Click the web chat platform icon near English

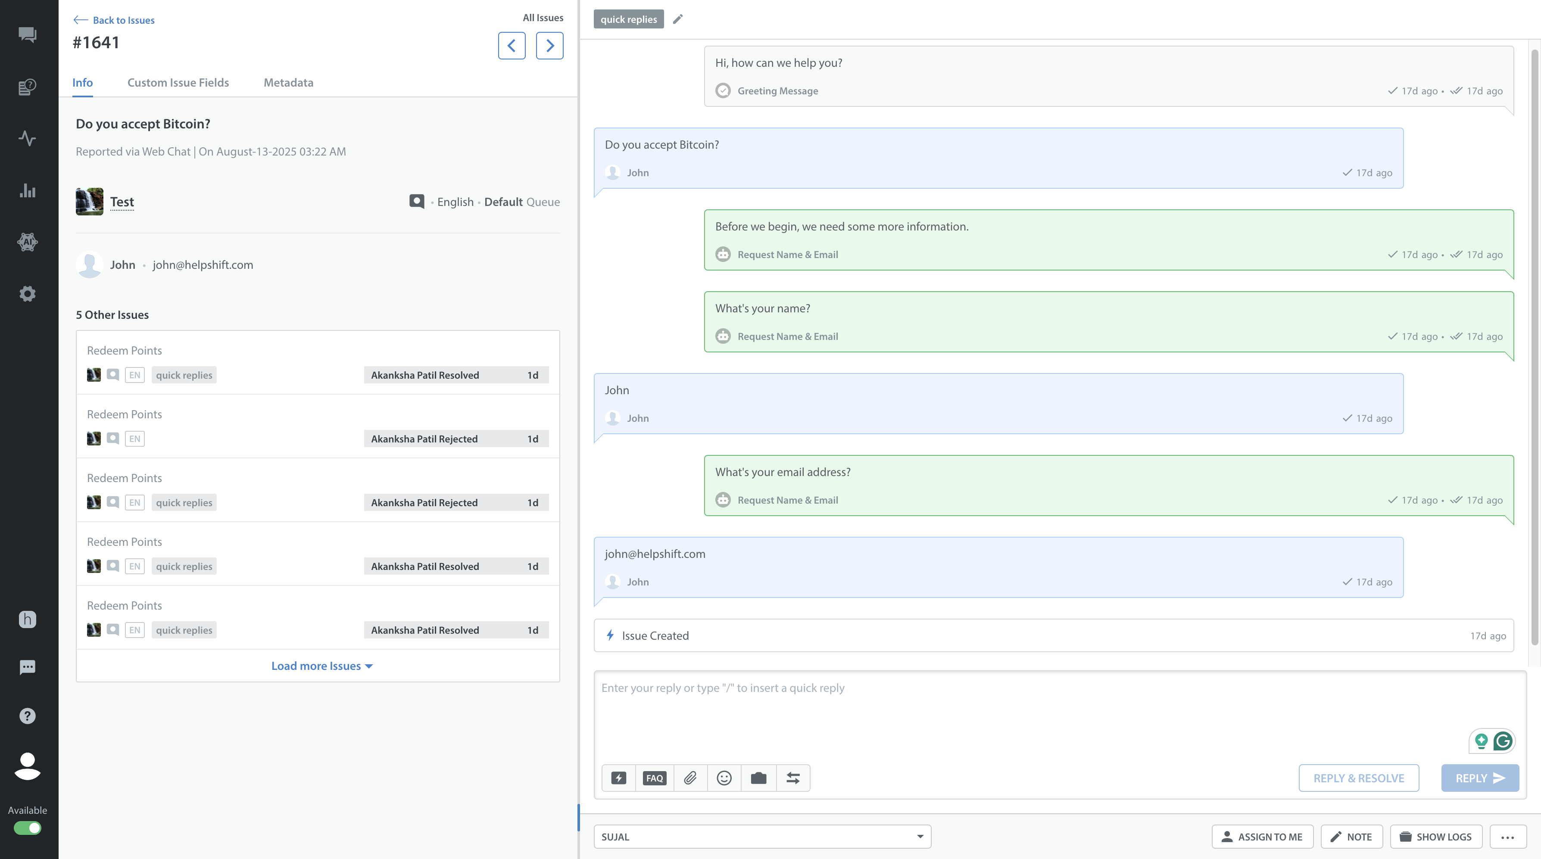coord(417,201)
